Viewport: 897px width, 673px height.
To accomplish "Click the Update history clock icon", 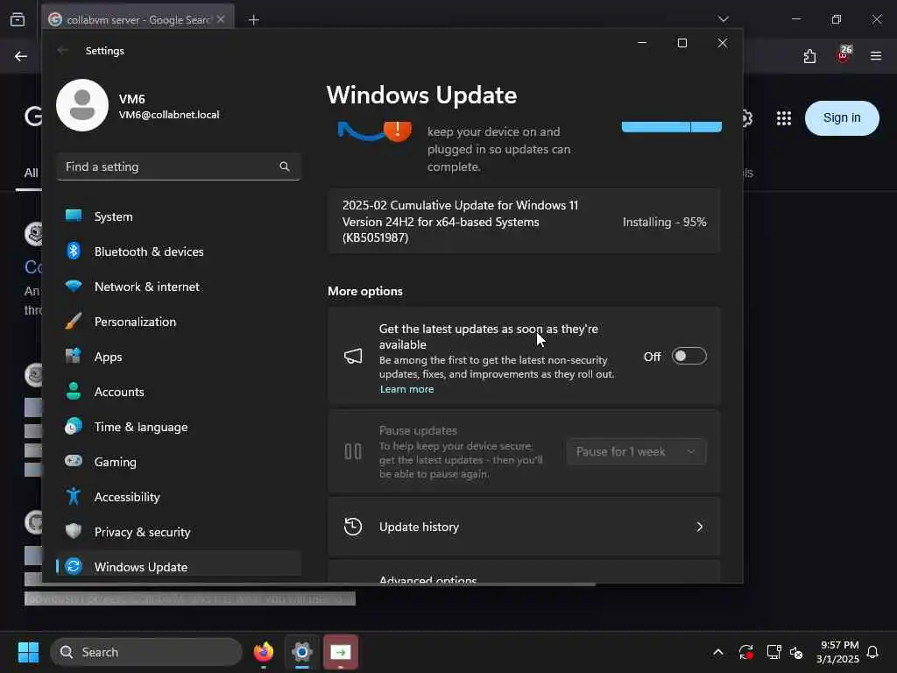I will coord(353,527).
